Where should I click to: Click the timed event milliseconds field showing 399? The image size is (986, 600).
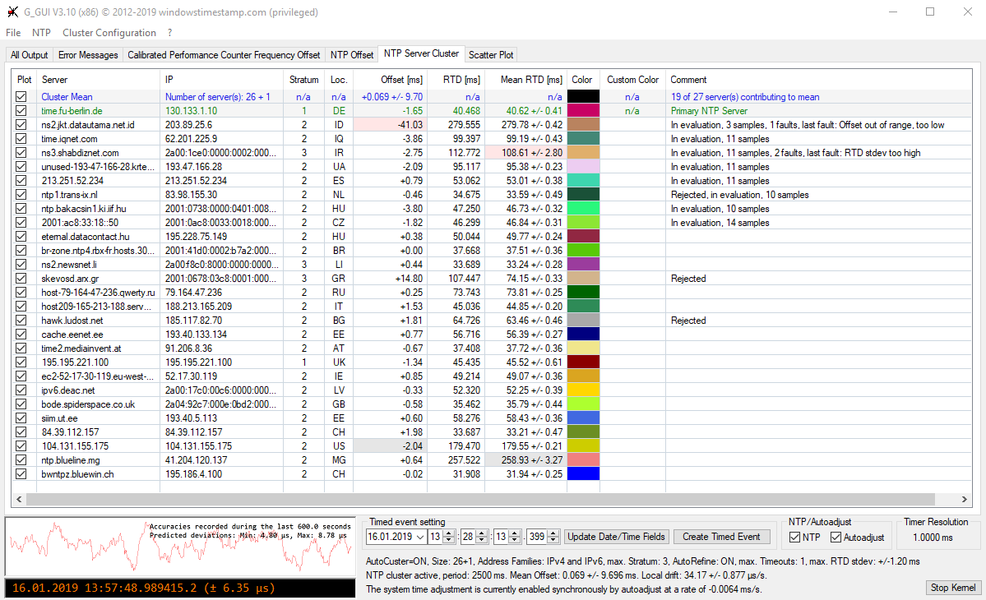(x=537, y=538)
